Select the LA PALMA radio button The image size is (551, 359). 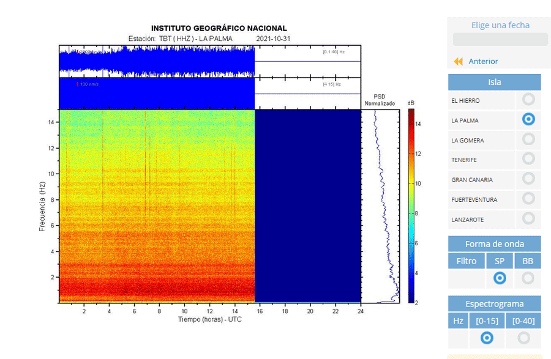528,119
